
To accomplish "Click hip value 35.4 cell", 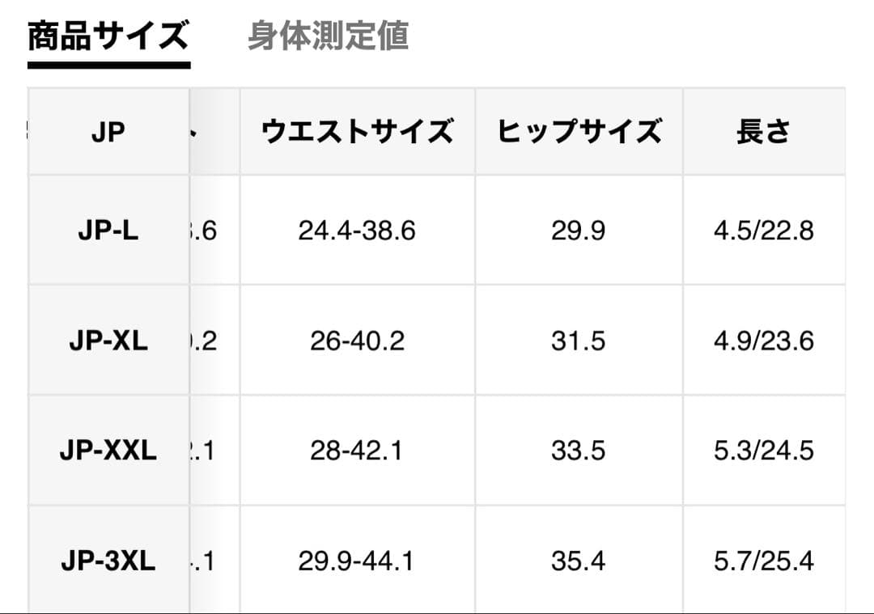I will tap(579, 560).
